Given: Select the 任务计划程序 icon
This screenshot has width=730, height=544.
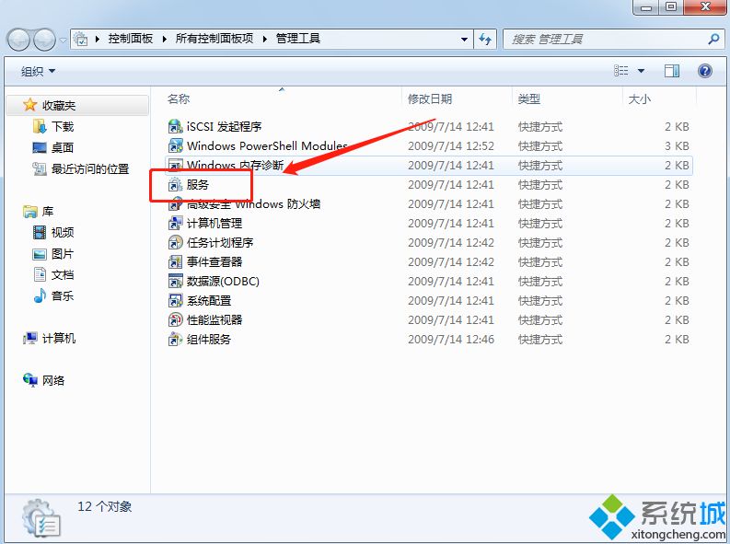Looking at the screenshot, I should point(175,242).
